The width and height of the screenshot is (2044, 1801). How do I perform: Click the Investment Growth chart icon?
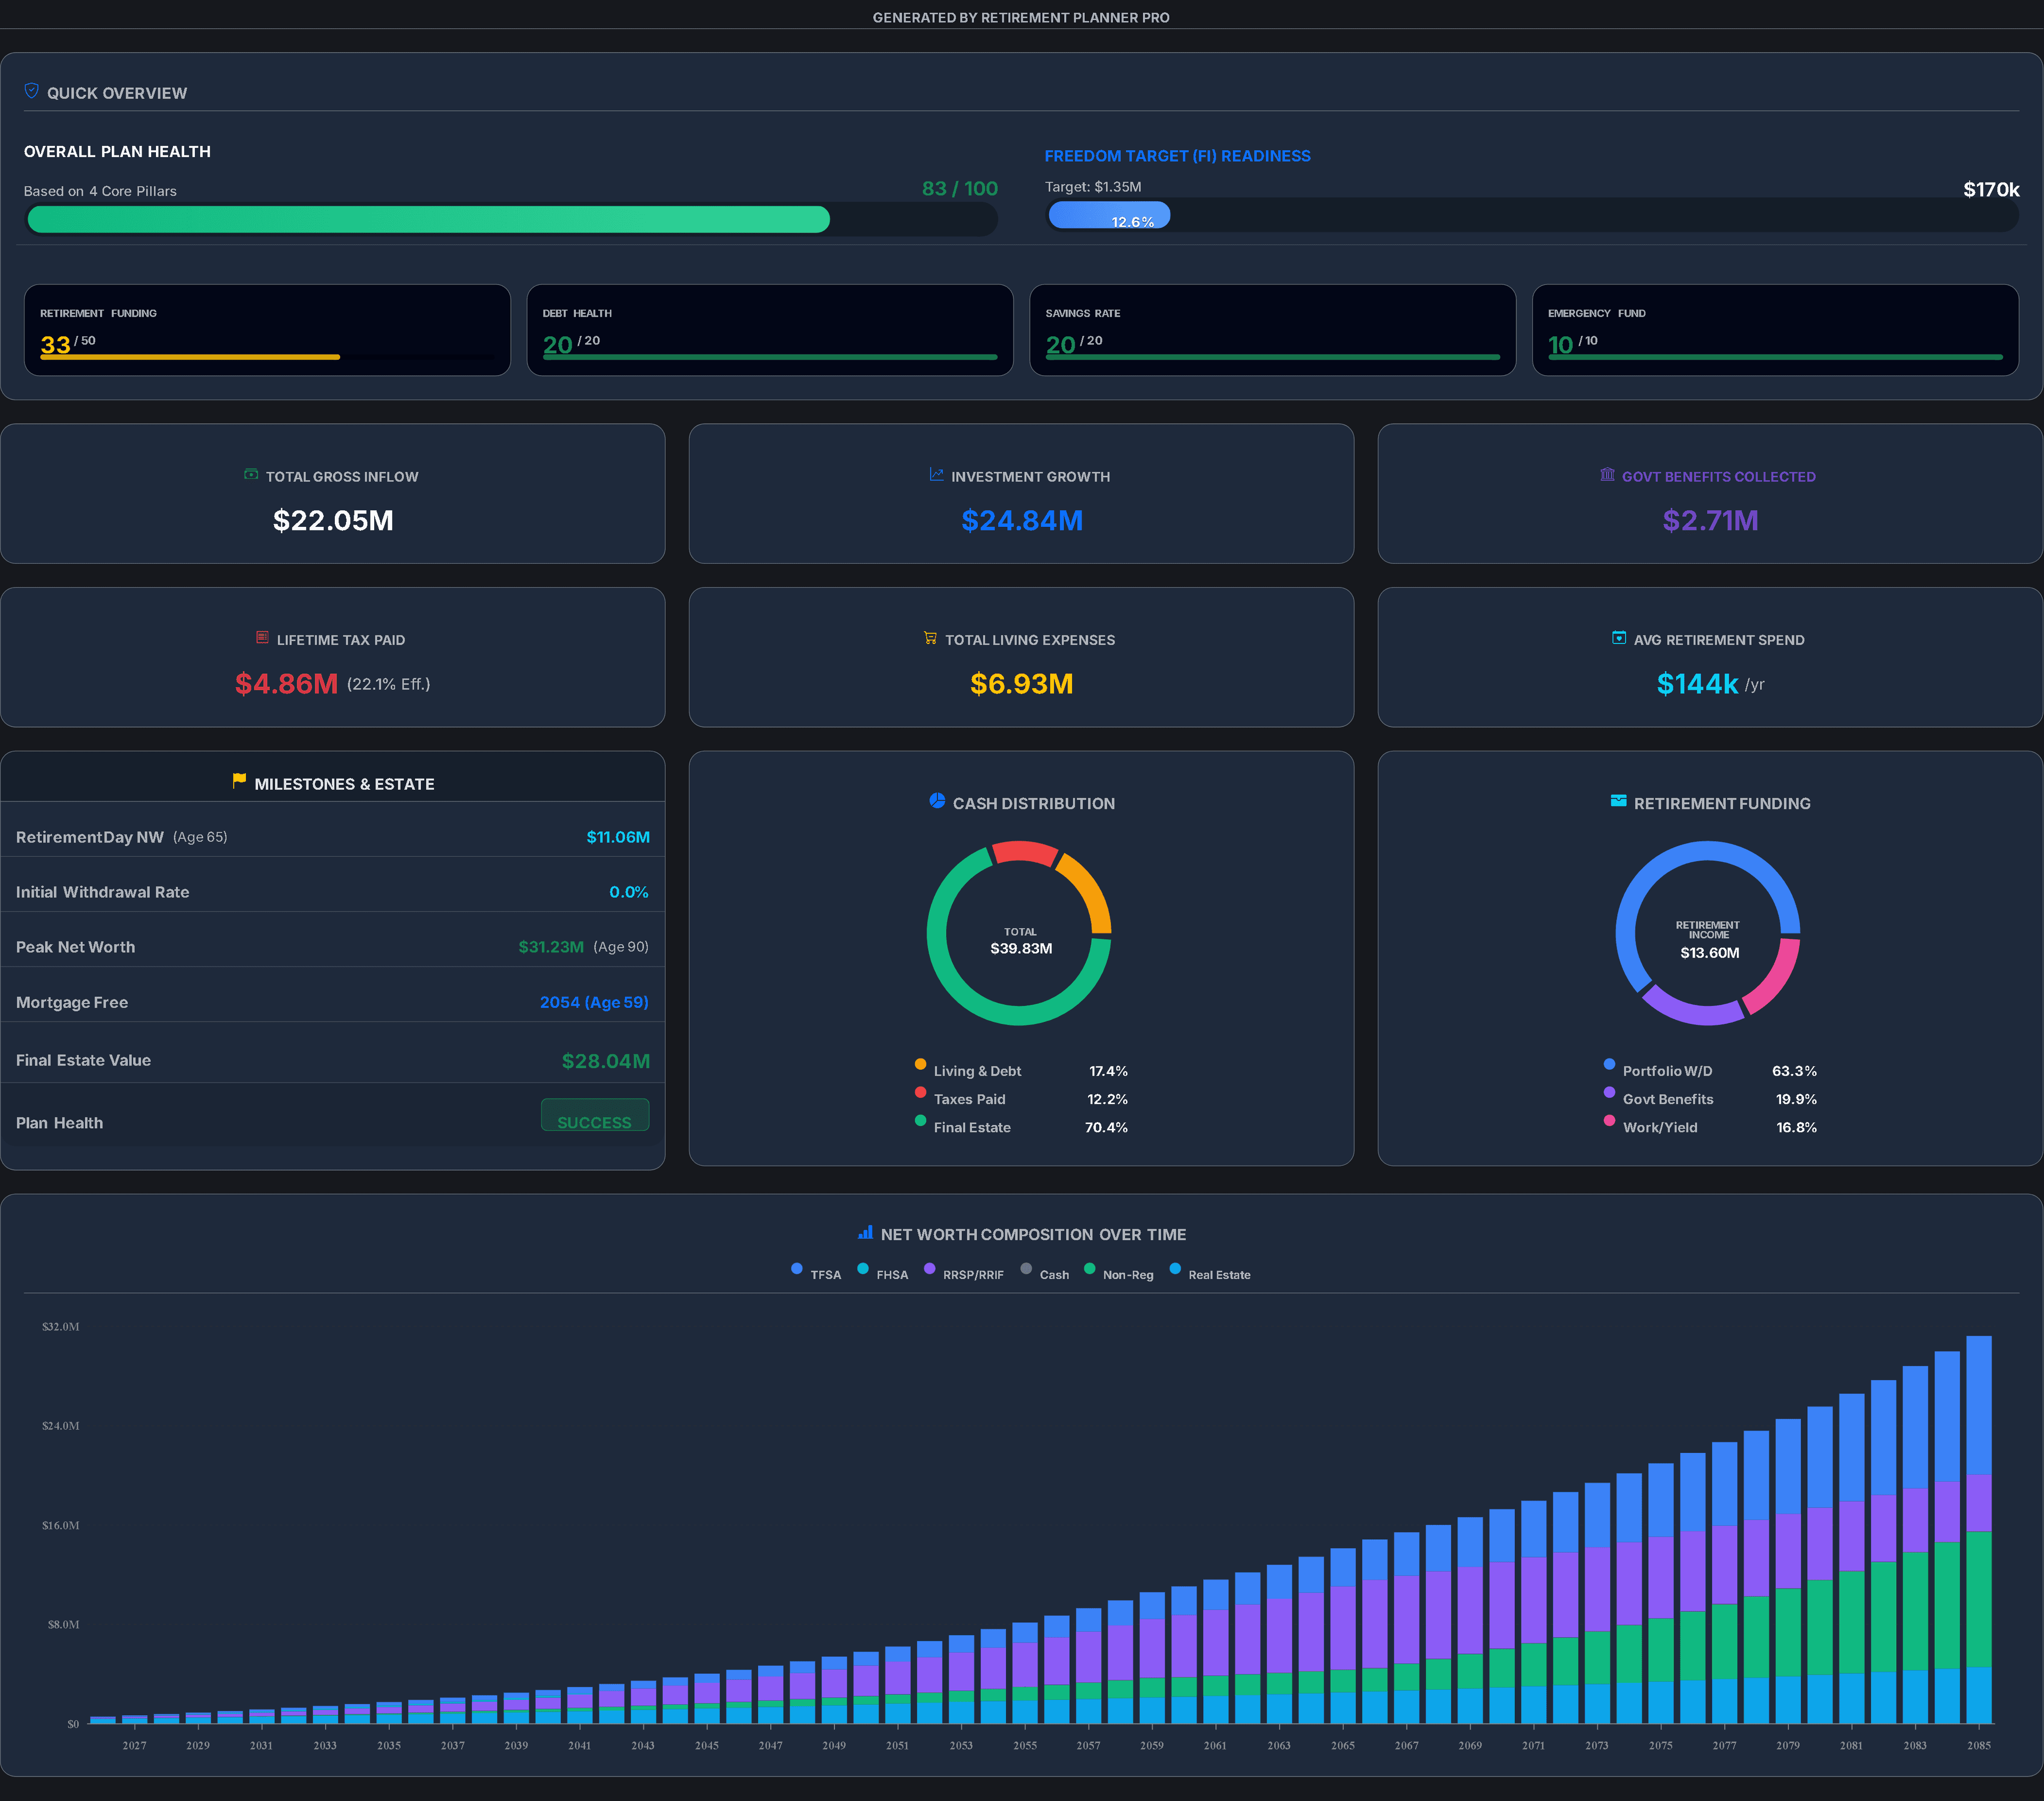click(936, 475)
